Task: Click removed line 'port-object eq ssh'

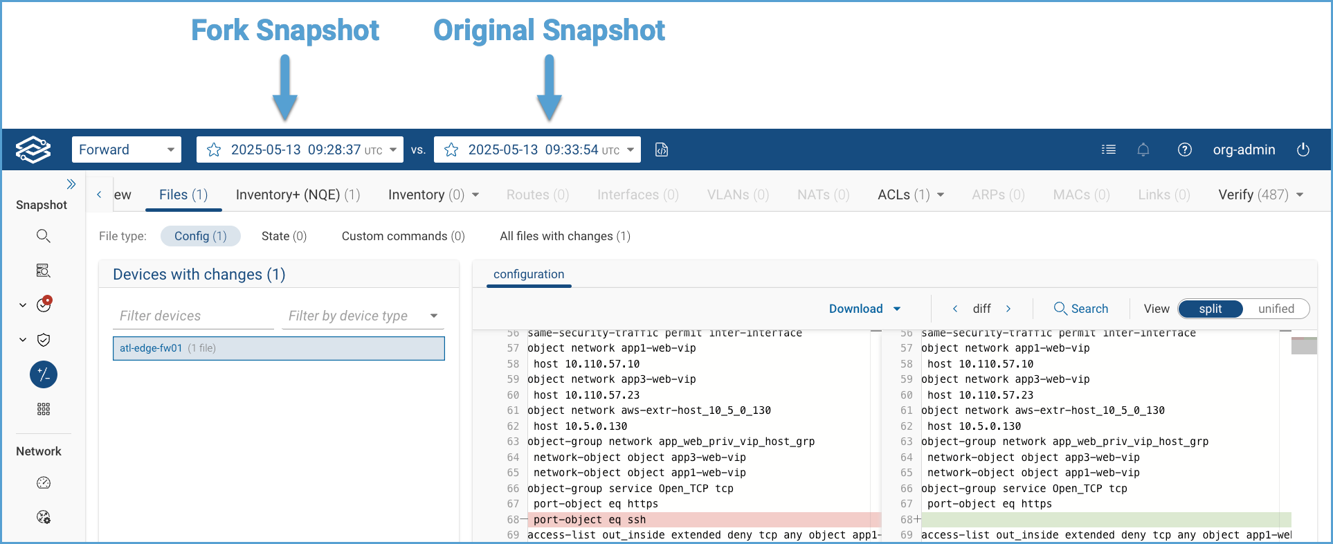Action: click(x=704, y=520)
